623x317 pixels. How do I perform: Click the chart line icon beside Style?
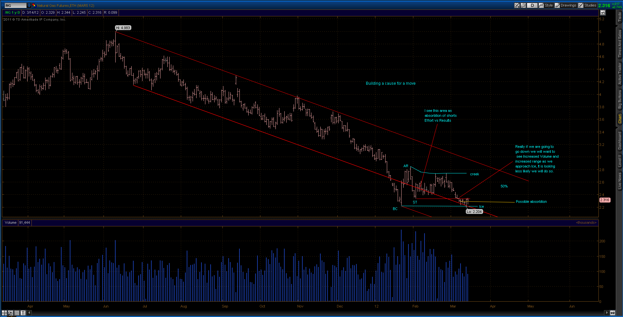coord(541,5)
